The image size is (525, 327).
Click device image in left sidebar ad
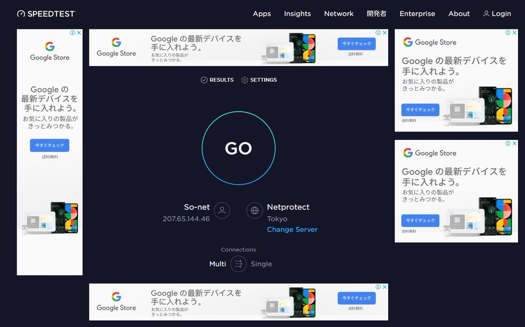[x=49, y=218]
